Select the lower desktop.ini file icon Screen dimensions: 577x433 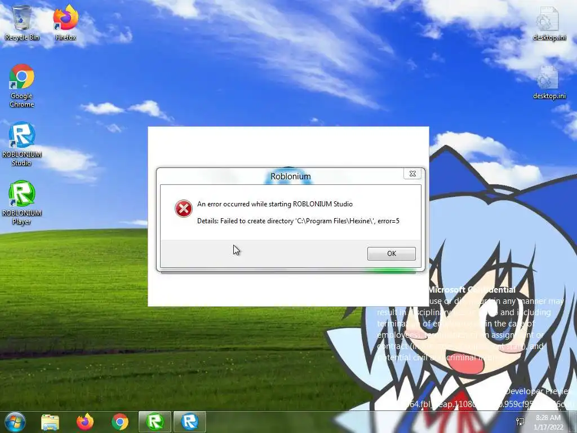(549, 82)
